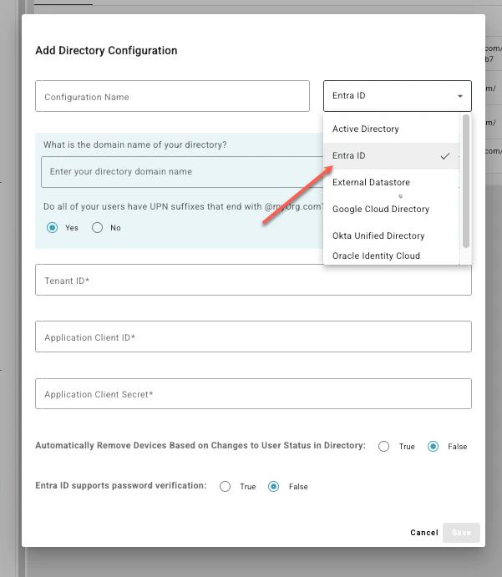This screenshot has height=577, width=502.
Task: Set Automatically Remove Devices to True
Action: 383,447
